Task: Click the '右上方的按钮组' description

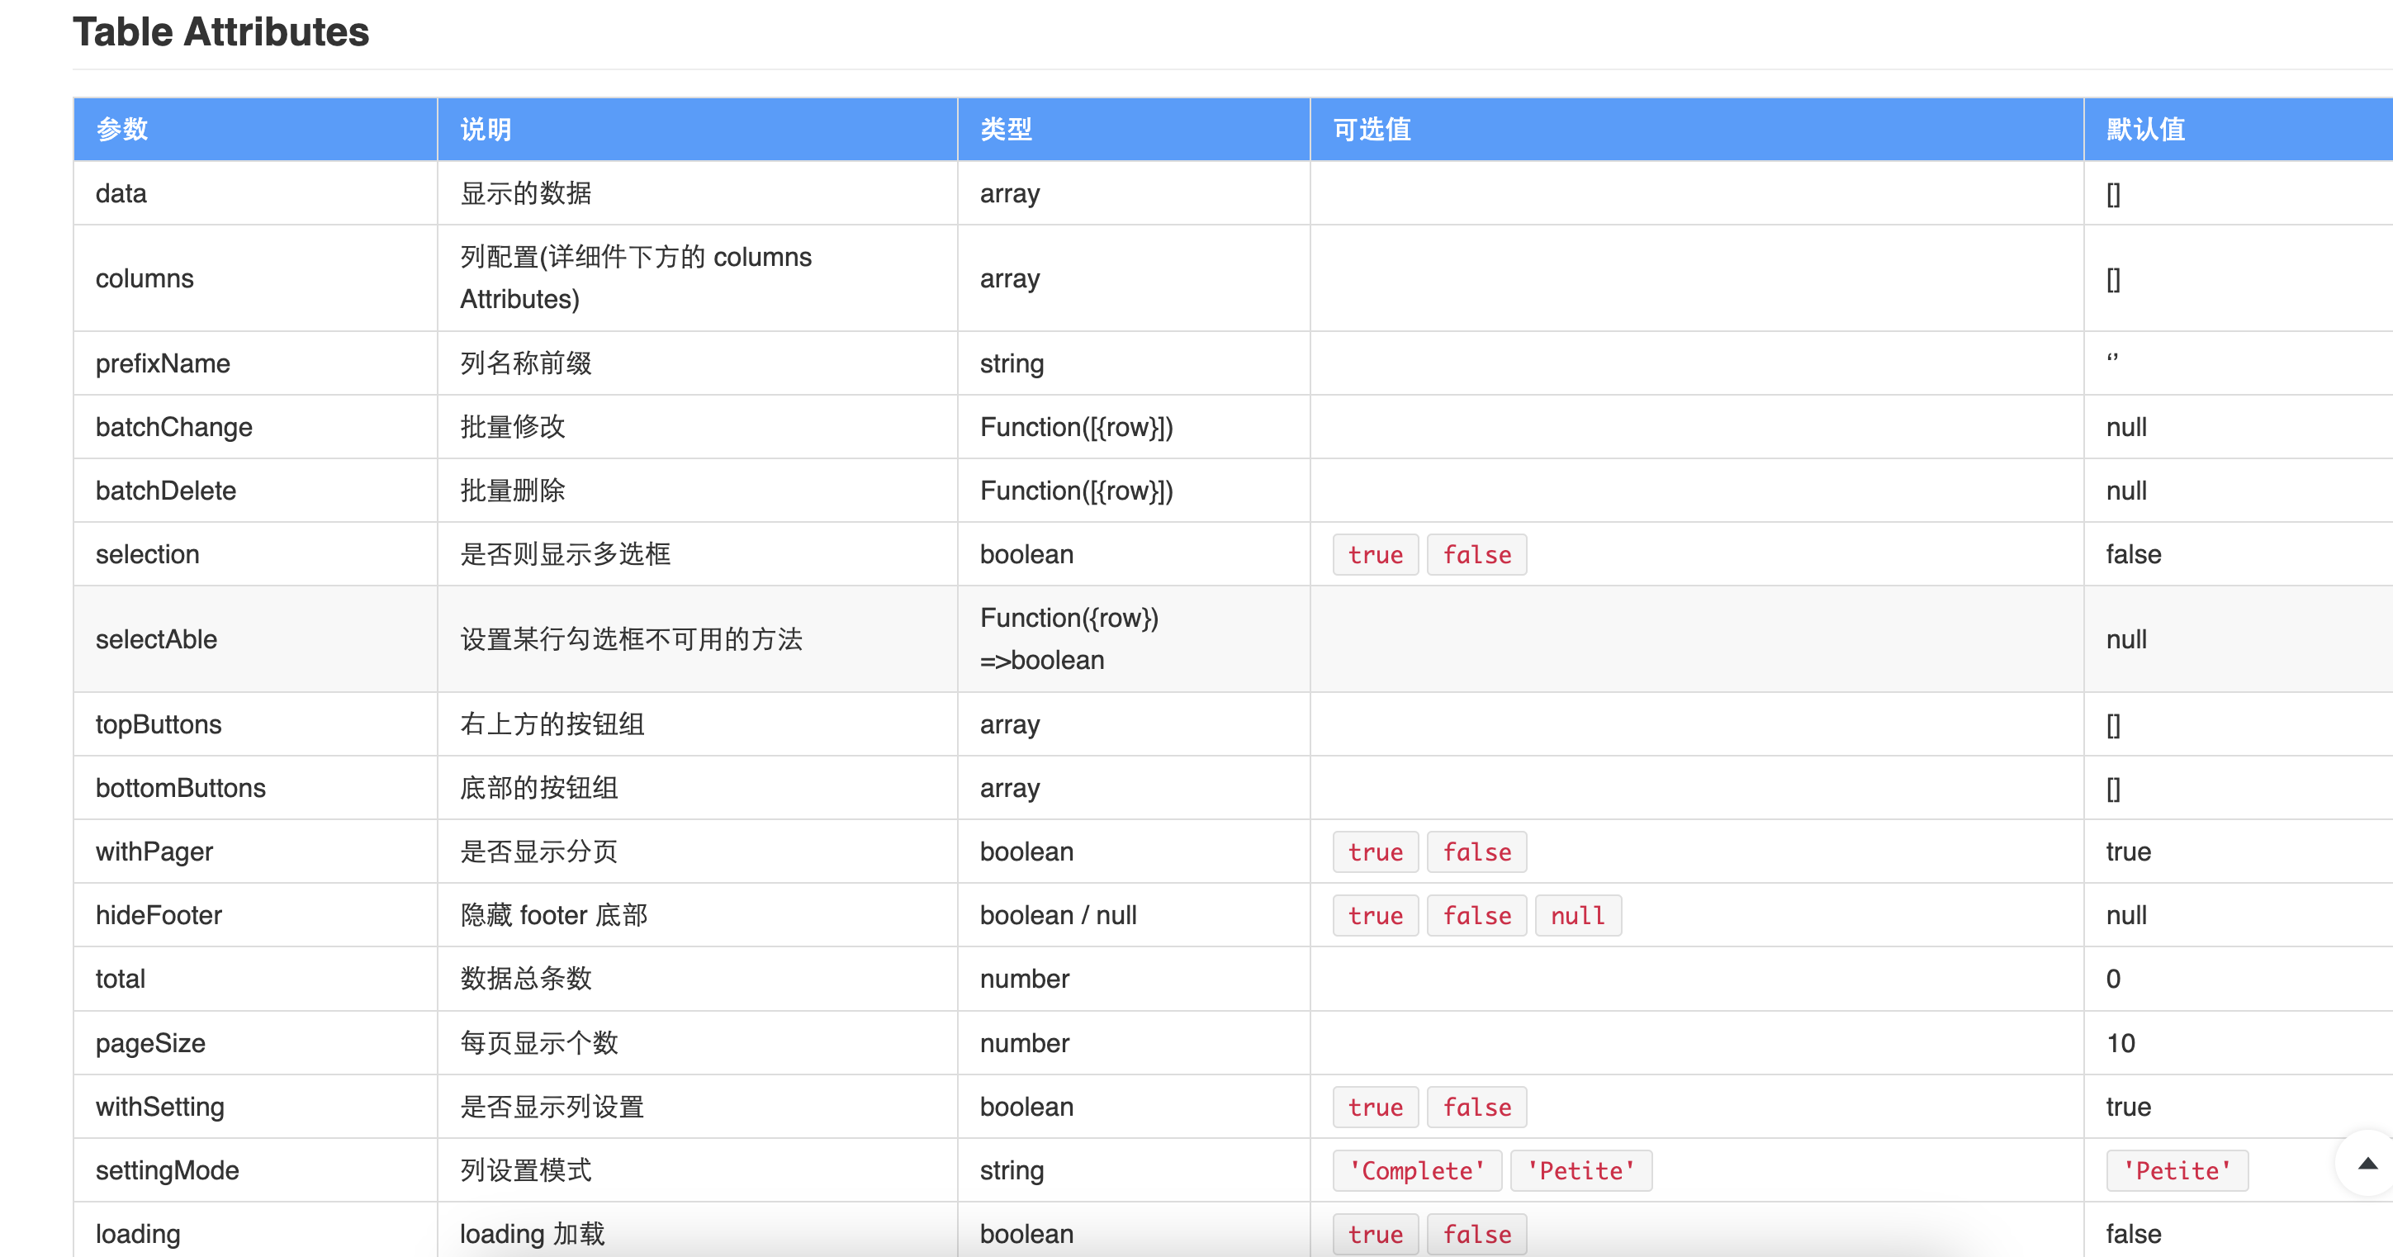Action: 552,724
